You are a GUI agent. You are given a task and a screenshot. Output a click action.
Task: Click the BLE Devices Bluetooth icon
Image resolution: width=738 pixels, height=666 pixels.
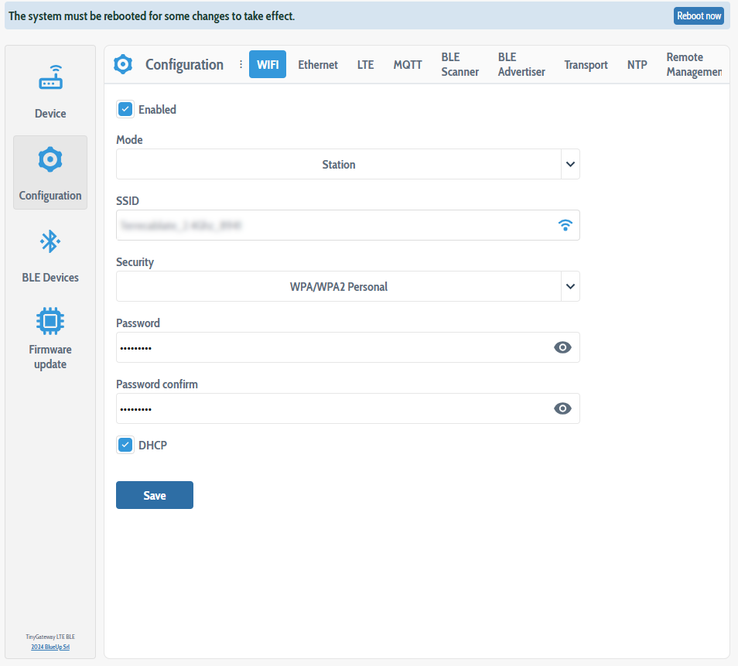click(x=50, y=242)
